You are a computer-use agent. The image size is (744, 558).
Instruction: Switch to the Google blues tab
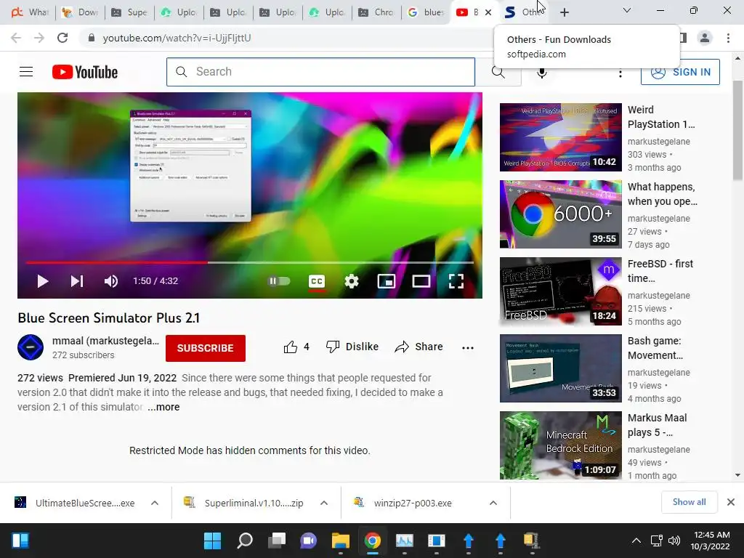tap(426, 12)
